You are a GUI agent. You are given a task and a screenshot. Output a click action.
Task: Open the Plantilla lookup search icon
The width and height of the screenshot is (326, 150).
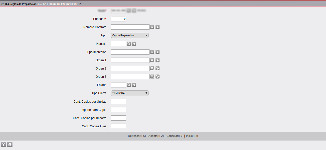(129, 44)
